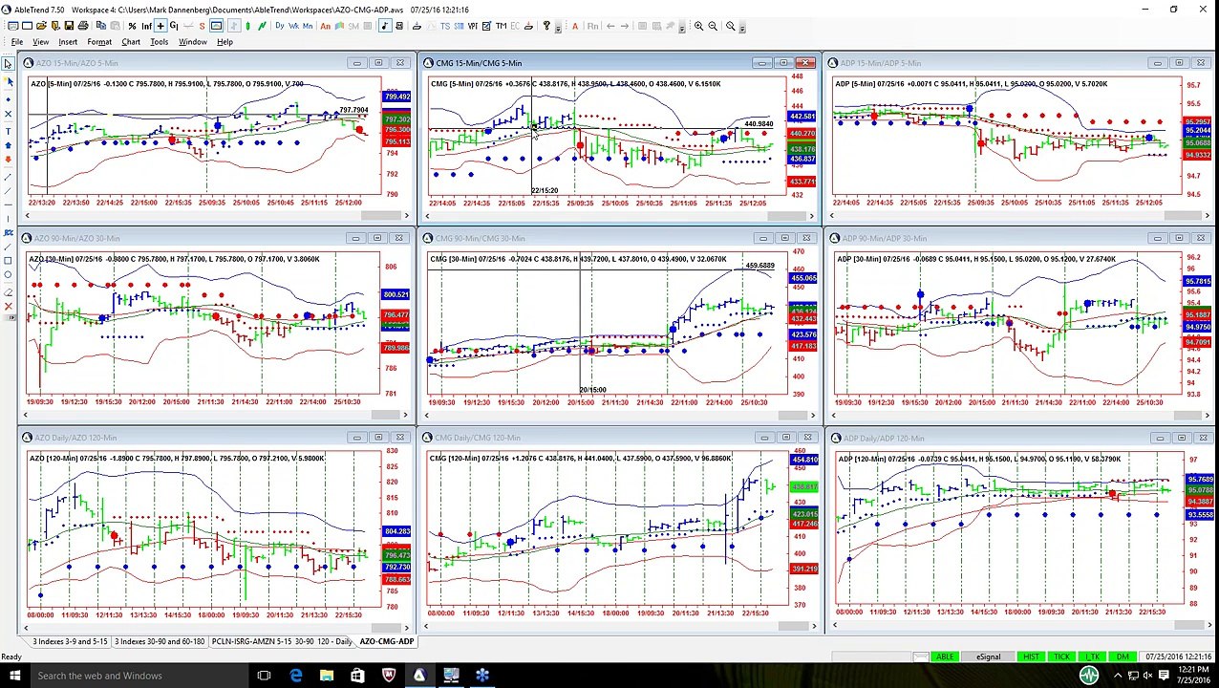Toggle the highlighted chart image toolbar icon
Image resolution: width=1219 pixels, height=688 pixels.
pyautogui.click(x=216, y=26)
